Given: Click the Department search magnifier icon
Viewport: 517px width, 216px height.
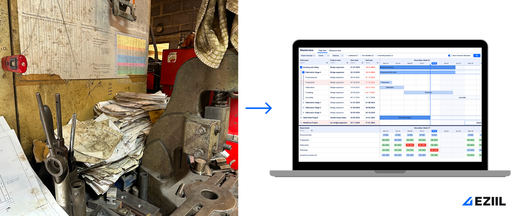Looking at the screenshot, I should click(x=311, y=130).
